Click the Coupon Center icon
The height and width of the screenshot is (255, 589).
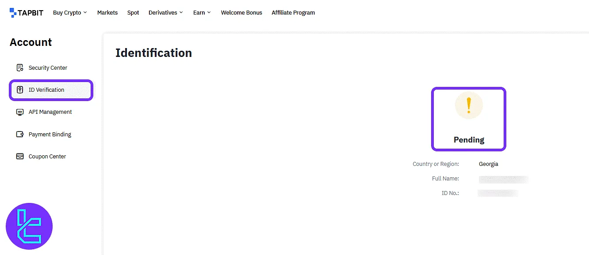coord(20,157)
